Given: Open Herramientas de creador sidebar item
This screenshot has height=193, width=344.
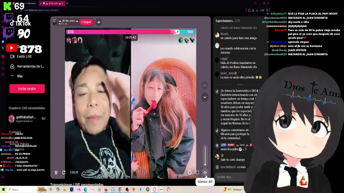Looking at the screenshot, I should click(27, 66).
